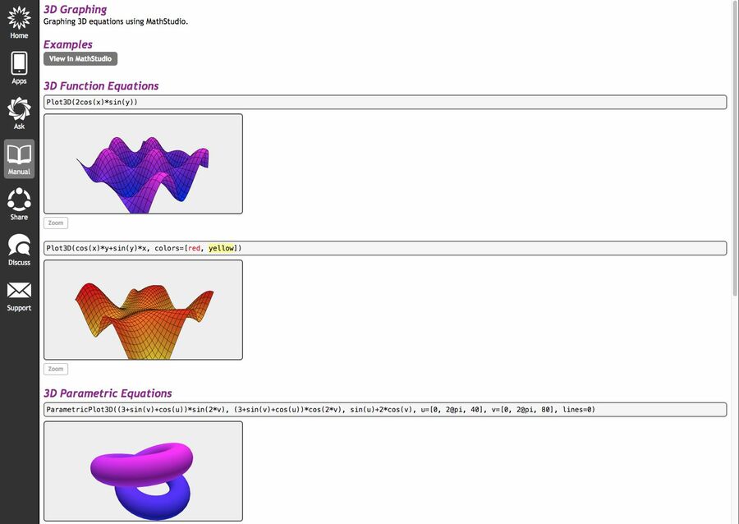Viewport: 739px width, 524px height.
Task: Click the Home starburst icon
Action: pyautogui.click(x=19, y=18)
